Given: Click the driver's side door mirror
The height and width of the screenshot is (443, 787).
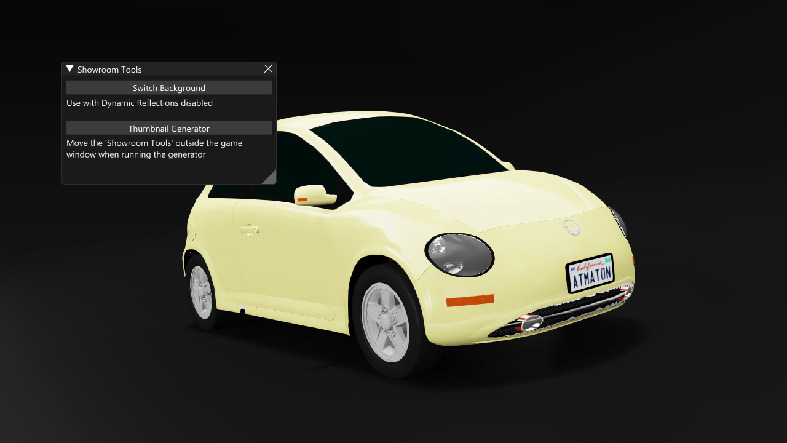Looking at the screenshot, I should tap(316, 193).
